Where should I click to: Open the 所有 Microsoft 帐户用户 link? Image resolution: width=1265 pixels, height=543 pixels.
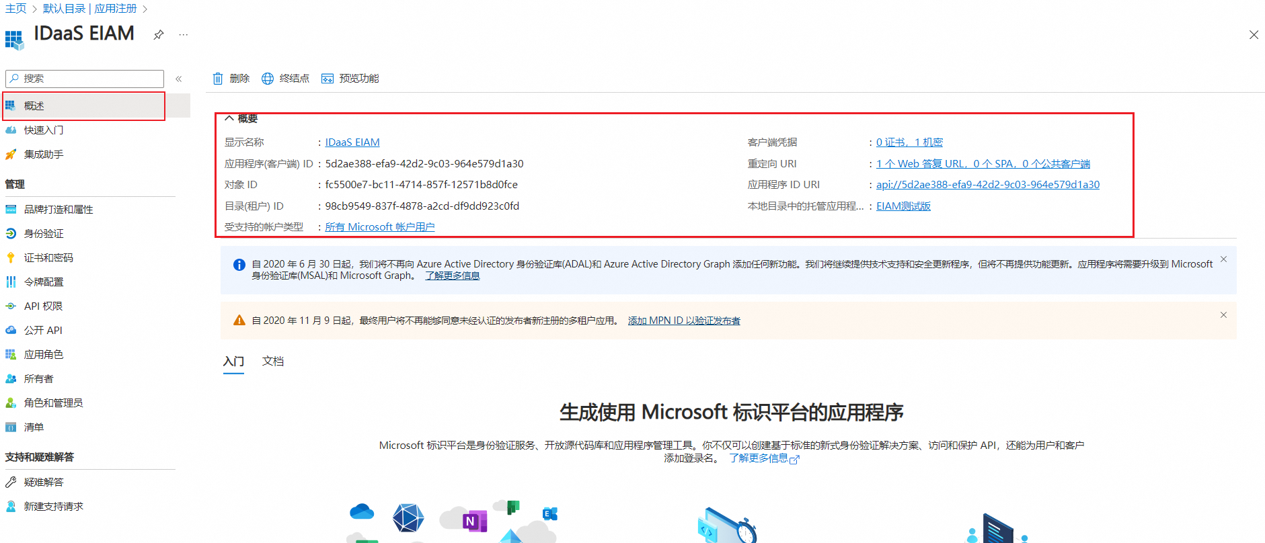(x=380, y=227)
